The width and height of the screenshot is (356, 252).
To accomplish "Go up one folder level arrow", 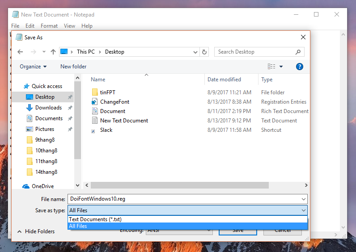I will [53, 52].
